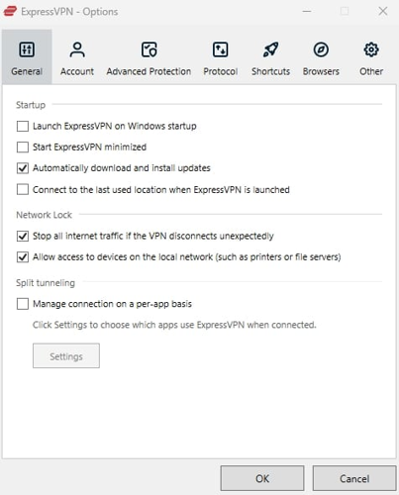This screenshot has width=399, height=495.
Task: Switch to the Browsers tab label
Action: (x=321, y=71)
